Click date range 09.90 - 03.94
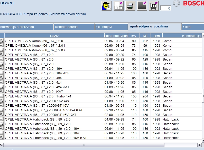The width and height of the screenshot is (204, 150). point(114,46)
